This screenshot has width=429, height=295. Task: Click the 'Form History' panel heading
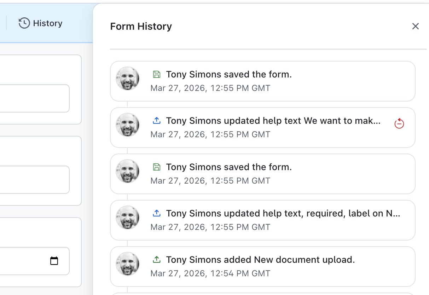click(x=141, y=26)
